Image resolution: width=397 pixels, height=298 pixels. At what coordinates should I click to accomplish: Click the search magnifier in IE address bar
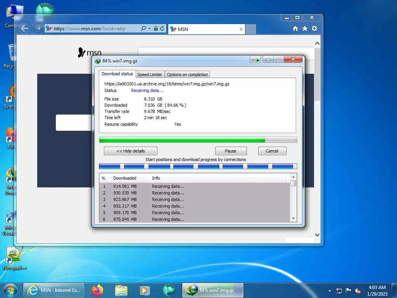pyautogui.click(x=143, y=29)
